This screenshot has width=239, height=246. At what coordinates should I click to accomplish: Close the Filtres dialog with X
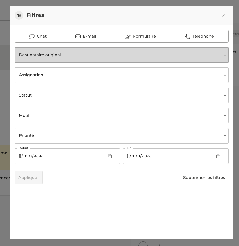[x=223, y=16]
